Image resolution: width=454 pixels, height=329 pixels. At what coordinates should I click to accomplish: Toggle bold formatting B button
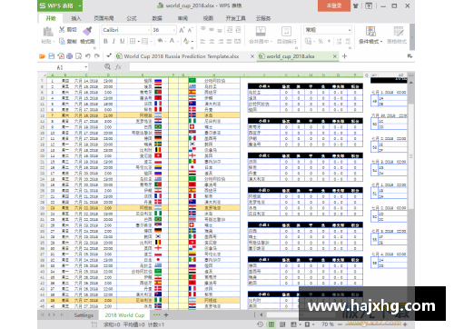coord(105,41)
